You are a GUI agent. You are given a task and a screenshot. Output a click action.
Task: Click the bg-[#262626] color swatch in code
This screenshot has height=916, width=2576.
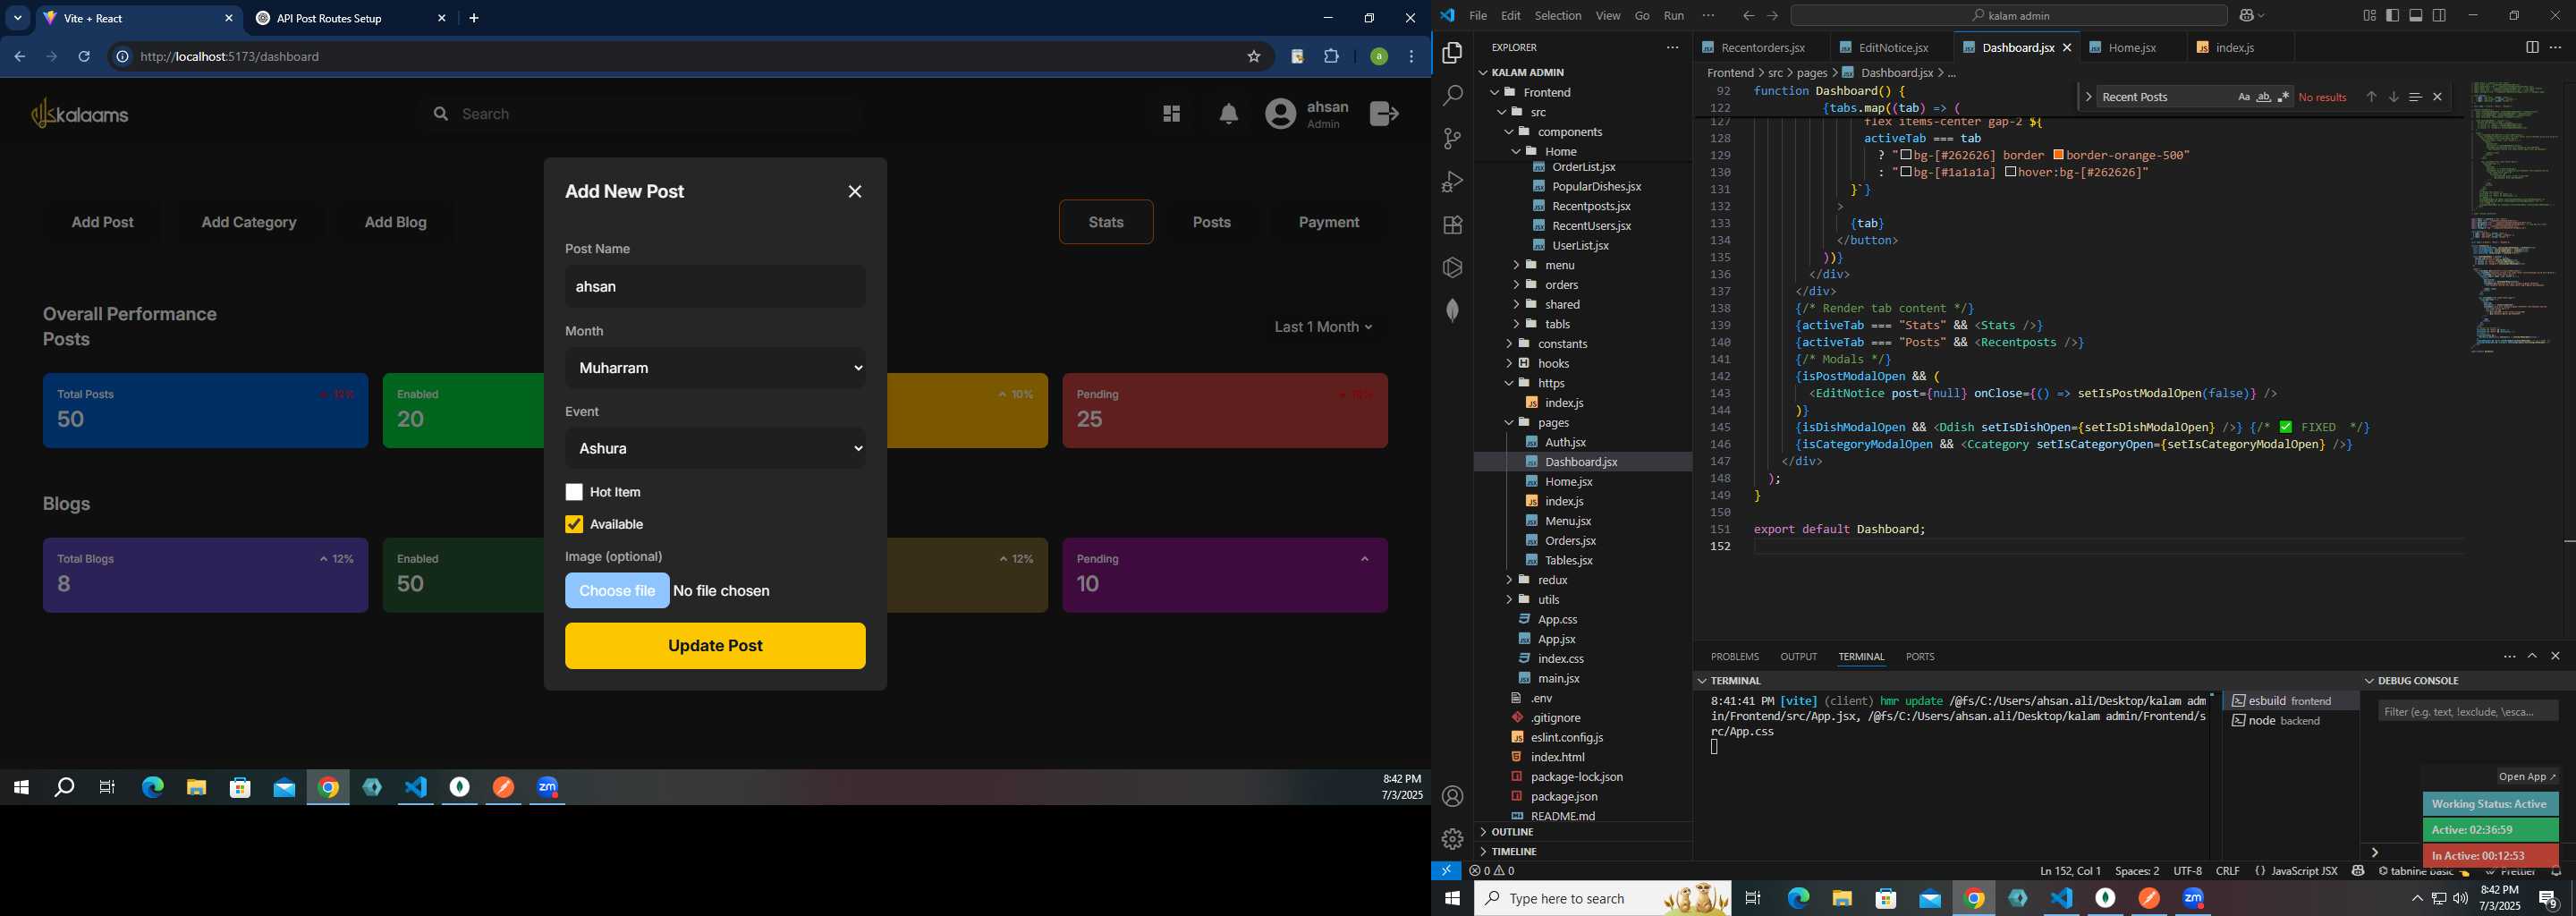click(1906, 155)
